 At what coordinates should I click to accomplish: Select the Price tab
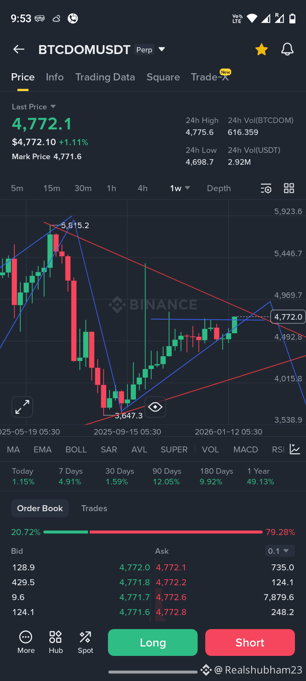point(23,77)
